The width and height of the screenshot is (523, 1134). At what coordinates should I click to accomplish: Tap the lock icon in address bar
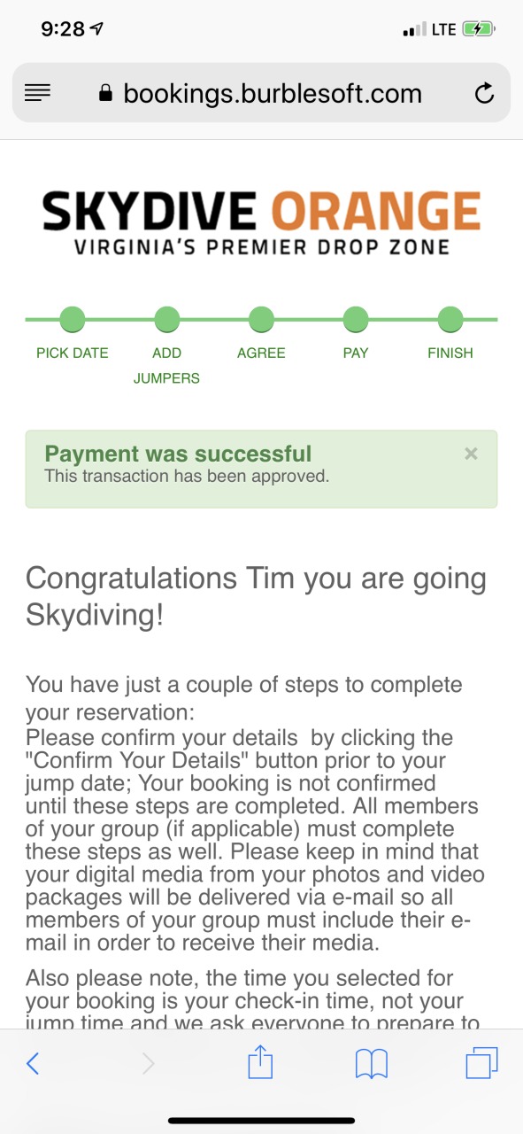[x=106, y=93]
